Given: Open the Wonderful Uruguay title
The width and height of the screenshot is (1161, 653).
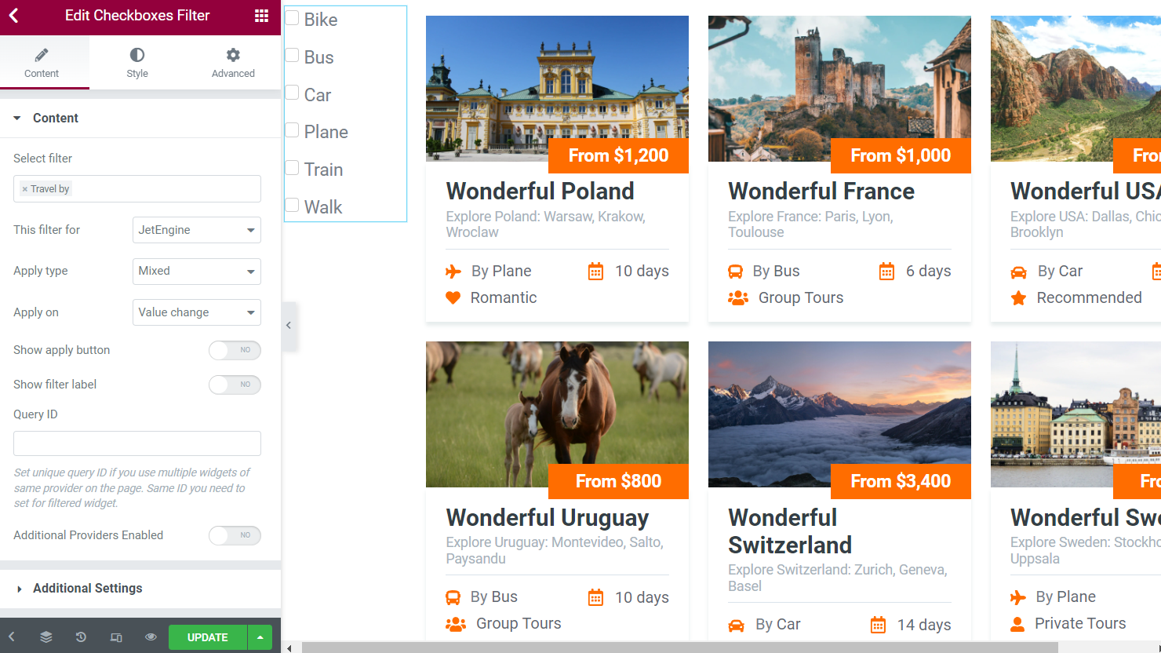Looking at the screenshot, I should [548, 518].
